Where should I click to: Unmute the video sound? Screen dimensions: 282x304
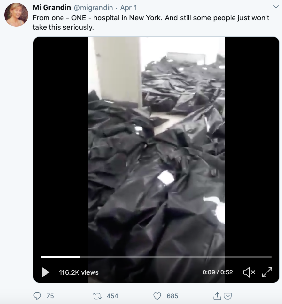249,272
